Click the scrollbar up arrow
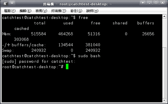 tap(164, 16)
